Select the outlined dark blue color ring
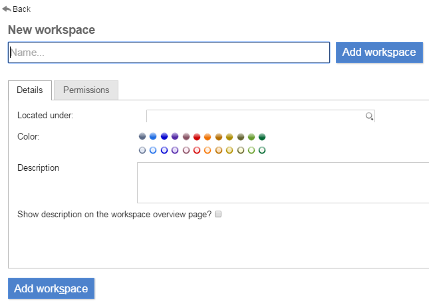This screenshot has height=307, width=429. tap(164, 150)
